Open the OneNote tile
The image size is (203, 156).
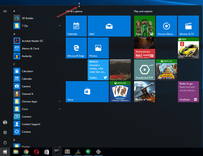pos(188,92)
